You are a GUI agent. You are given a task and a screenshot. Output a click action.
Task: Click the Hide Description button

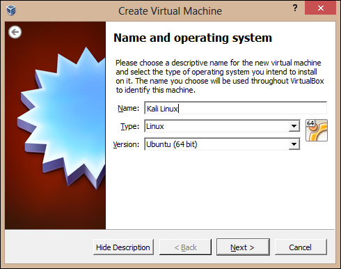pos(123,247)
